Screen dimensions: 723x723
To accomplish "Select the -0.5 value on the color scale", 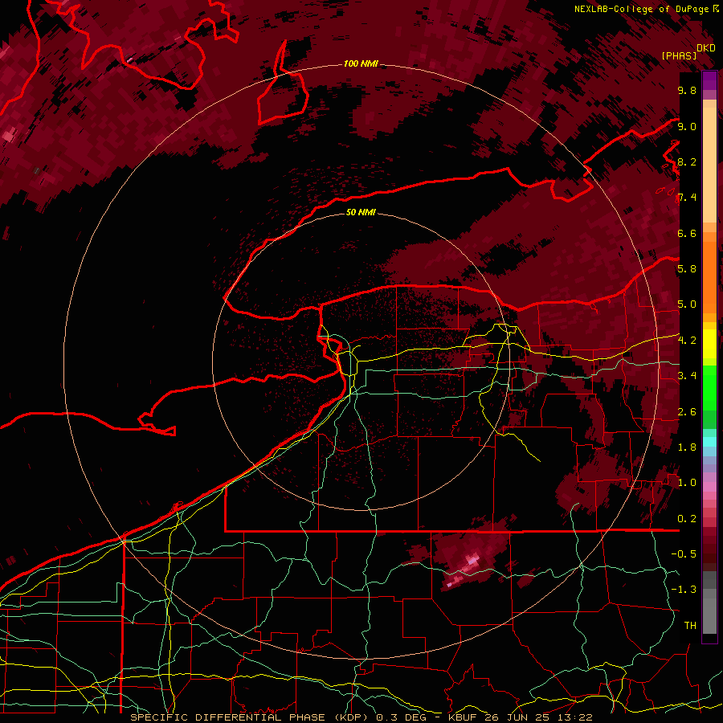I will (x=684, y=554).
